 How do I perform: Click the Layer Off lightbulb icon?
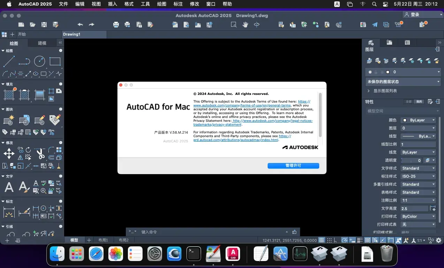coord(420,61)
